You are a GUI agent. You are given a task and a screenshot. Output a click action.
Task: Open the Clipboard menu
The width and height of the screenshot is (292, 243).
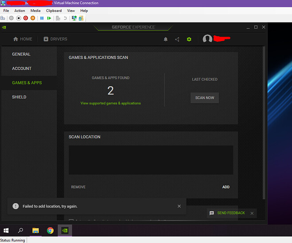54,11
